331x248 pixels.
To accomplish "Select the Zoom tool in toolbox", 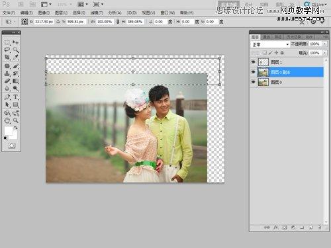I will (x=15, y=120).
